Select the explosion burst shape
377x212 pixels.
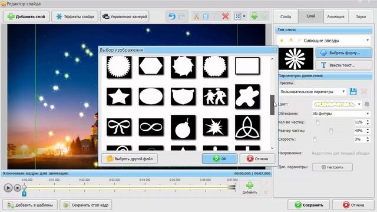pos(215,127)
